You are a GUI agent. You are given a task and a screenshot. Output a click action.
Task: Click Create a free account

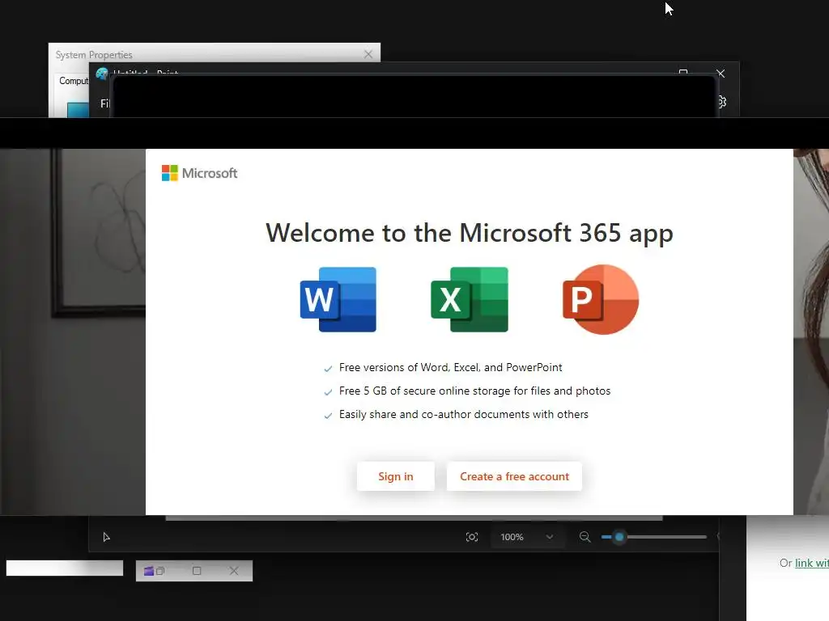pos(514,476)
